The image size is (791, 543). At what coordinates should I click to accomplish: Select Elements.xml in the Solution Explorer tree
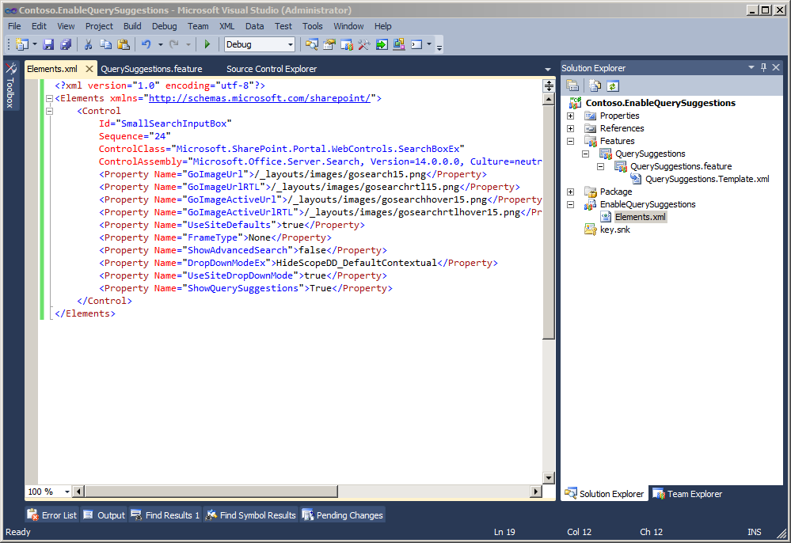click(641, 217)
